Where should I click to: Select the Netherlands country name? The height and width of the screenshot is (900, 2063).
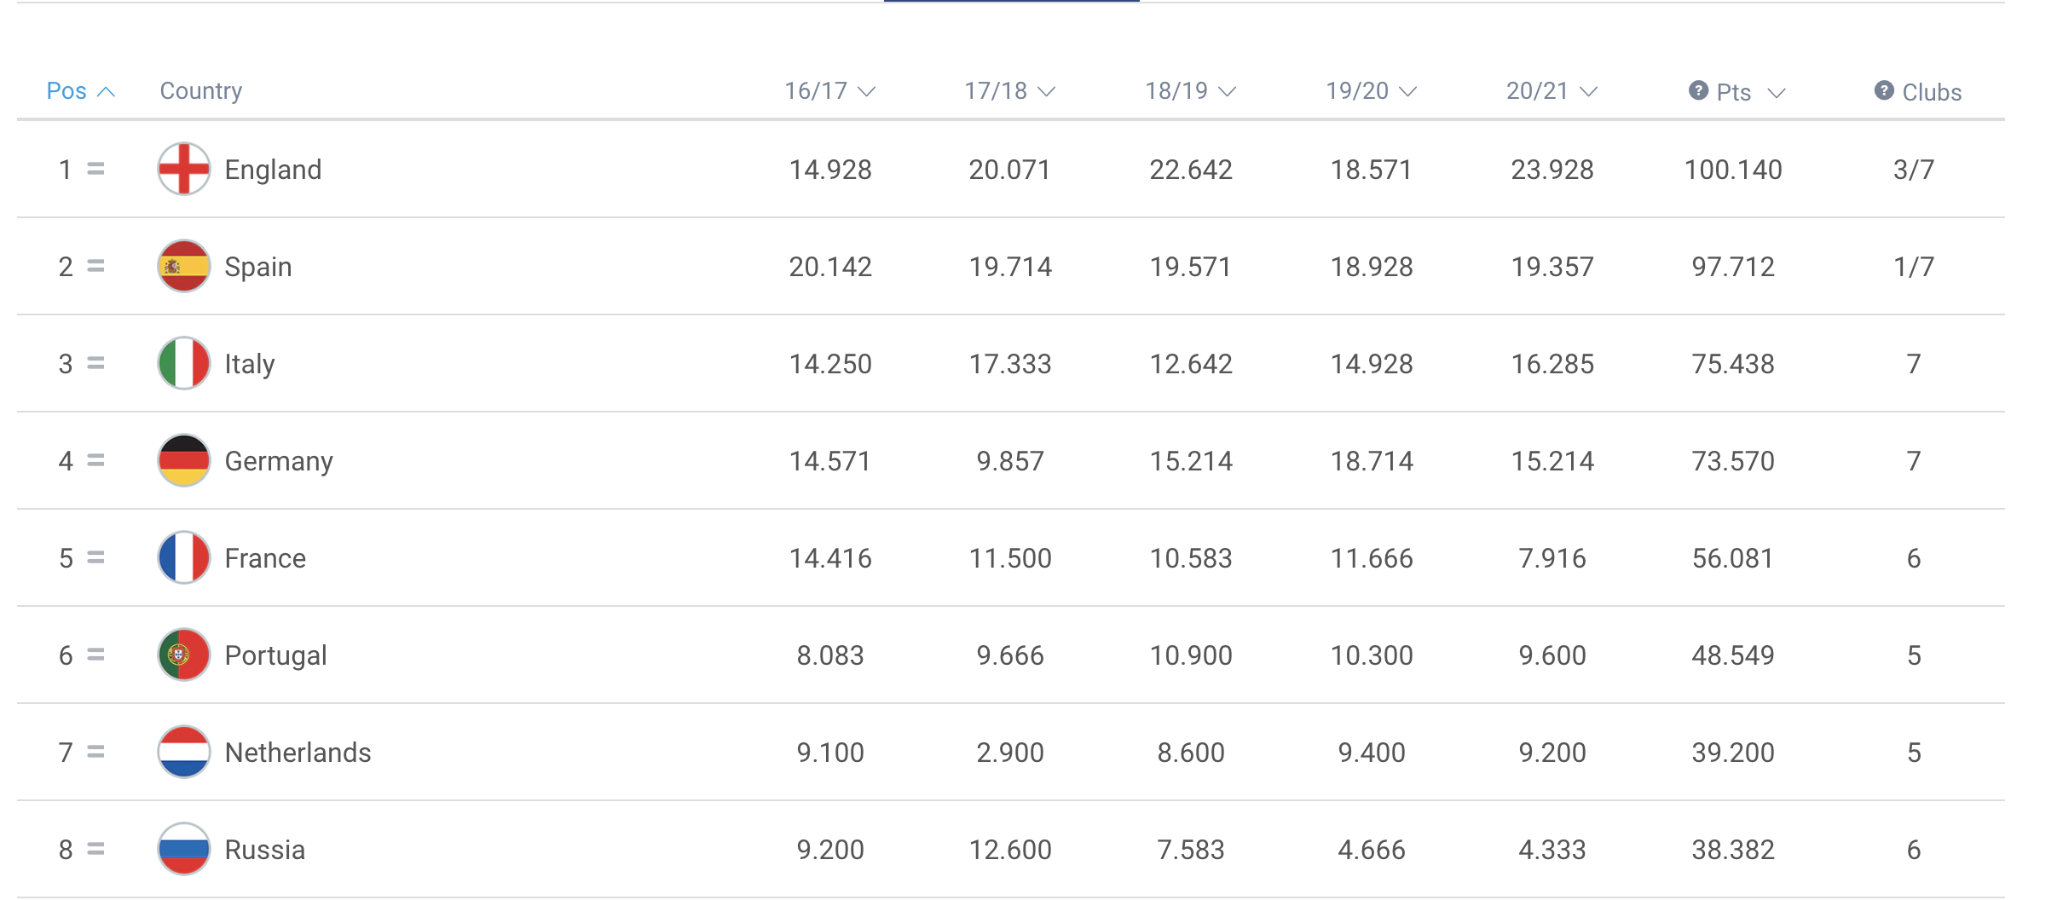[298, 753]
